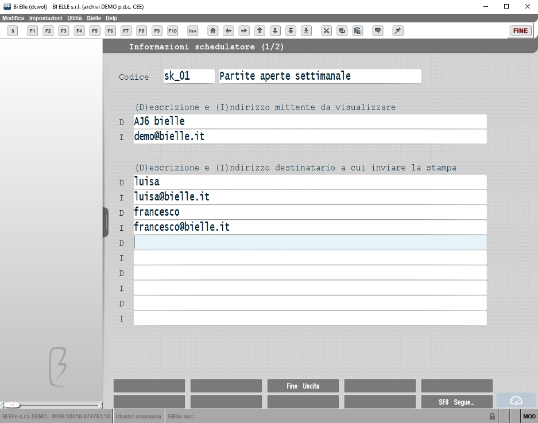Click the up-arrow-with-bar toolbar icon
Screen dimensions: 538x423
click(x=291, y=31)
